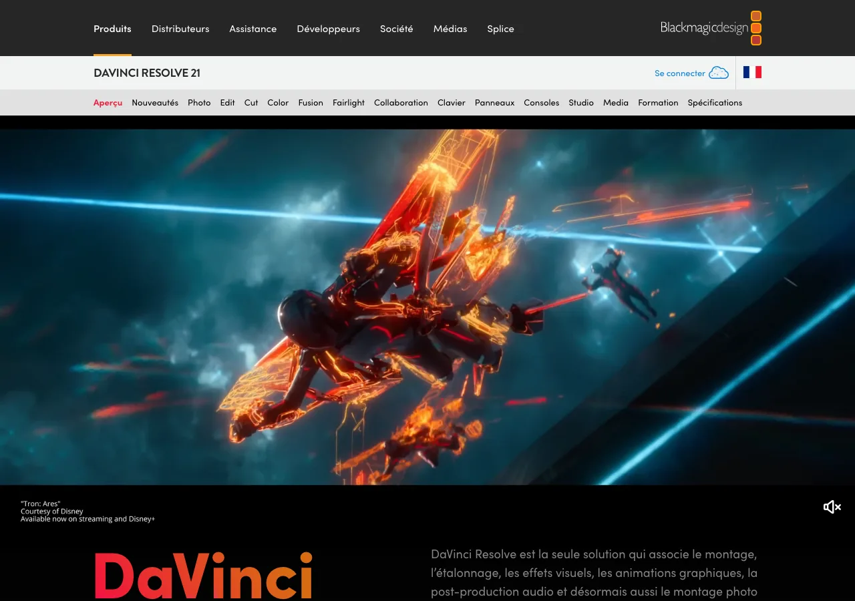Open the Fusion tab

(x=311, y=103)
